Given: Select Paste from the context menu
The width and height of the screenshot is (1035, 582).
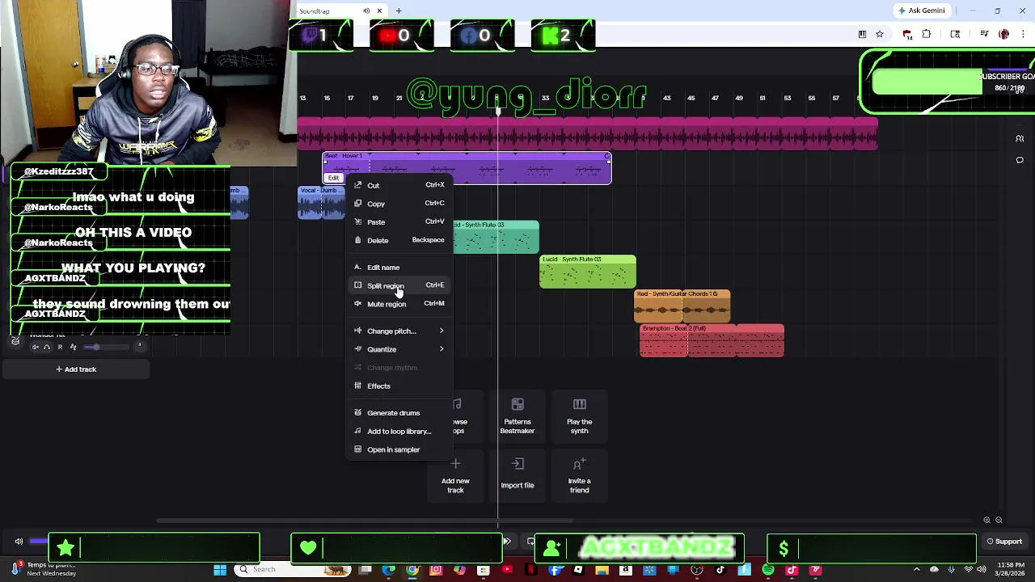Looking at the screenshot, I should [x=399, y=221].
